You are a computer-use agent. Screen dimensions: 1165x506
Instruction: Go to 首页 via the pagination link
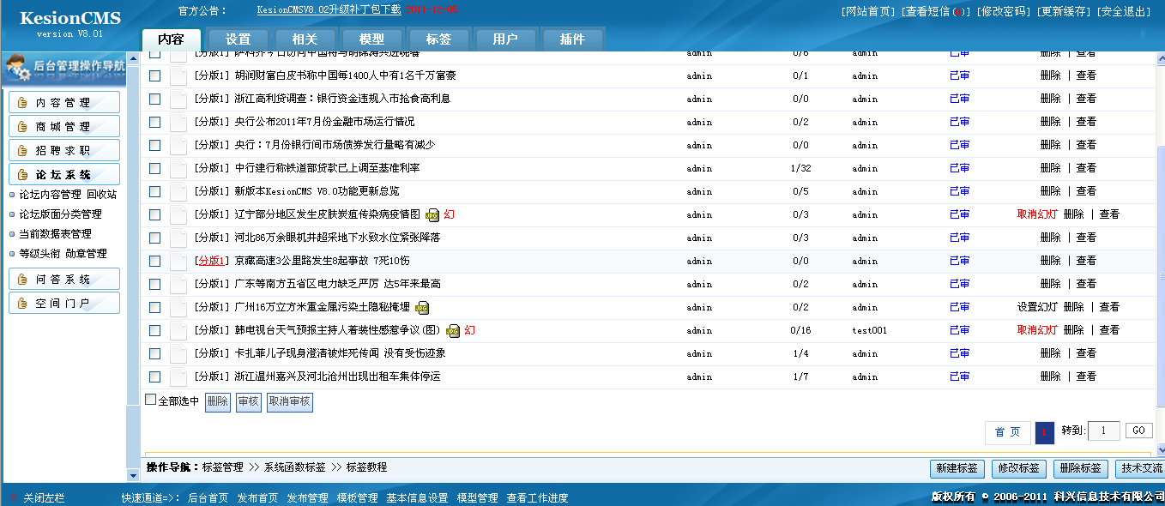(1007, 432)
